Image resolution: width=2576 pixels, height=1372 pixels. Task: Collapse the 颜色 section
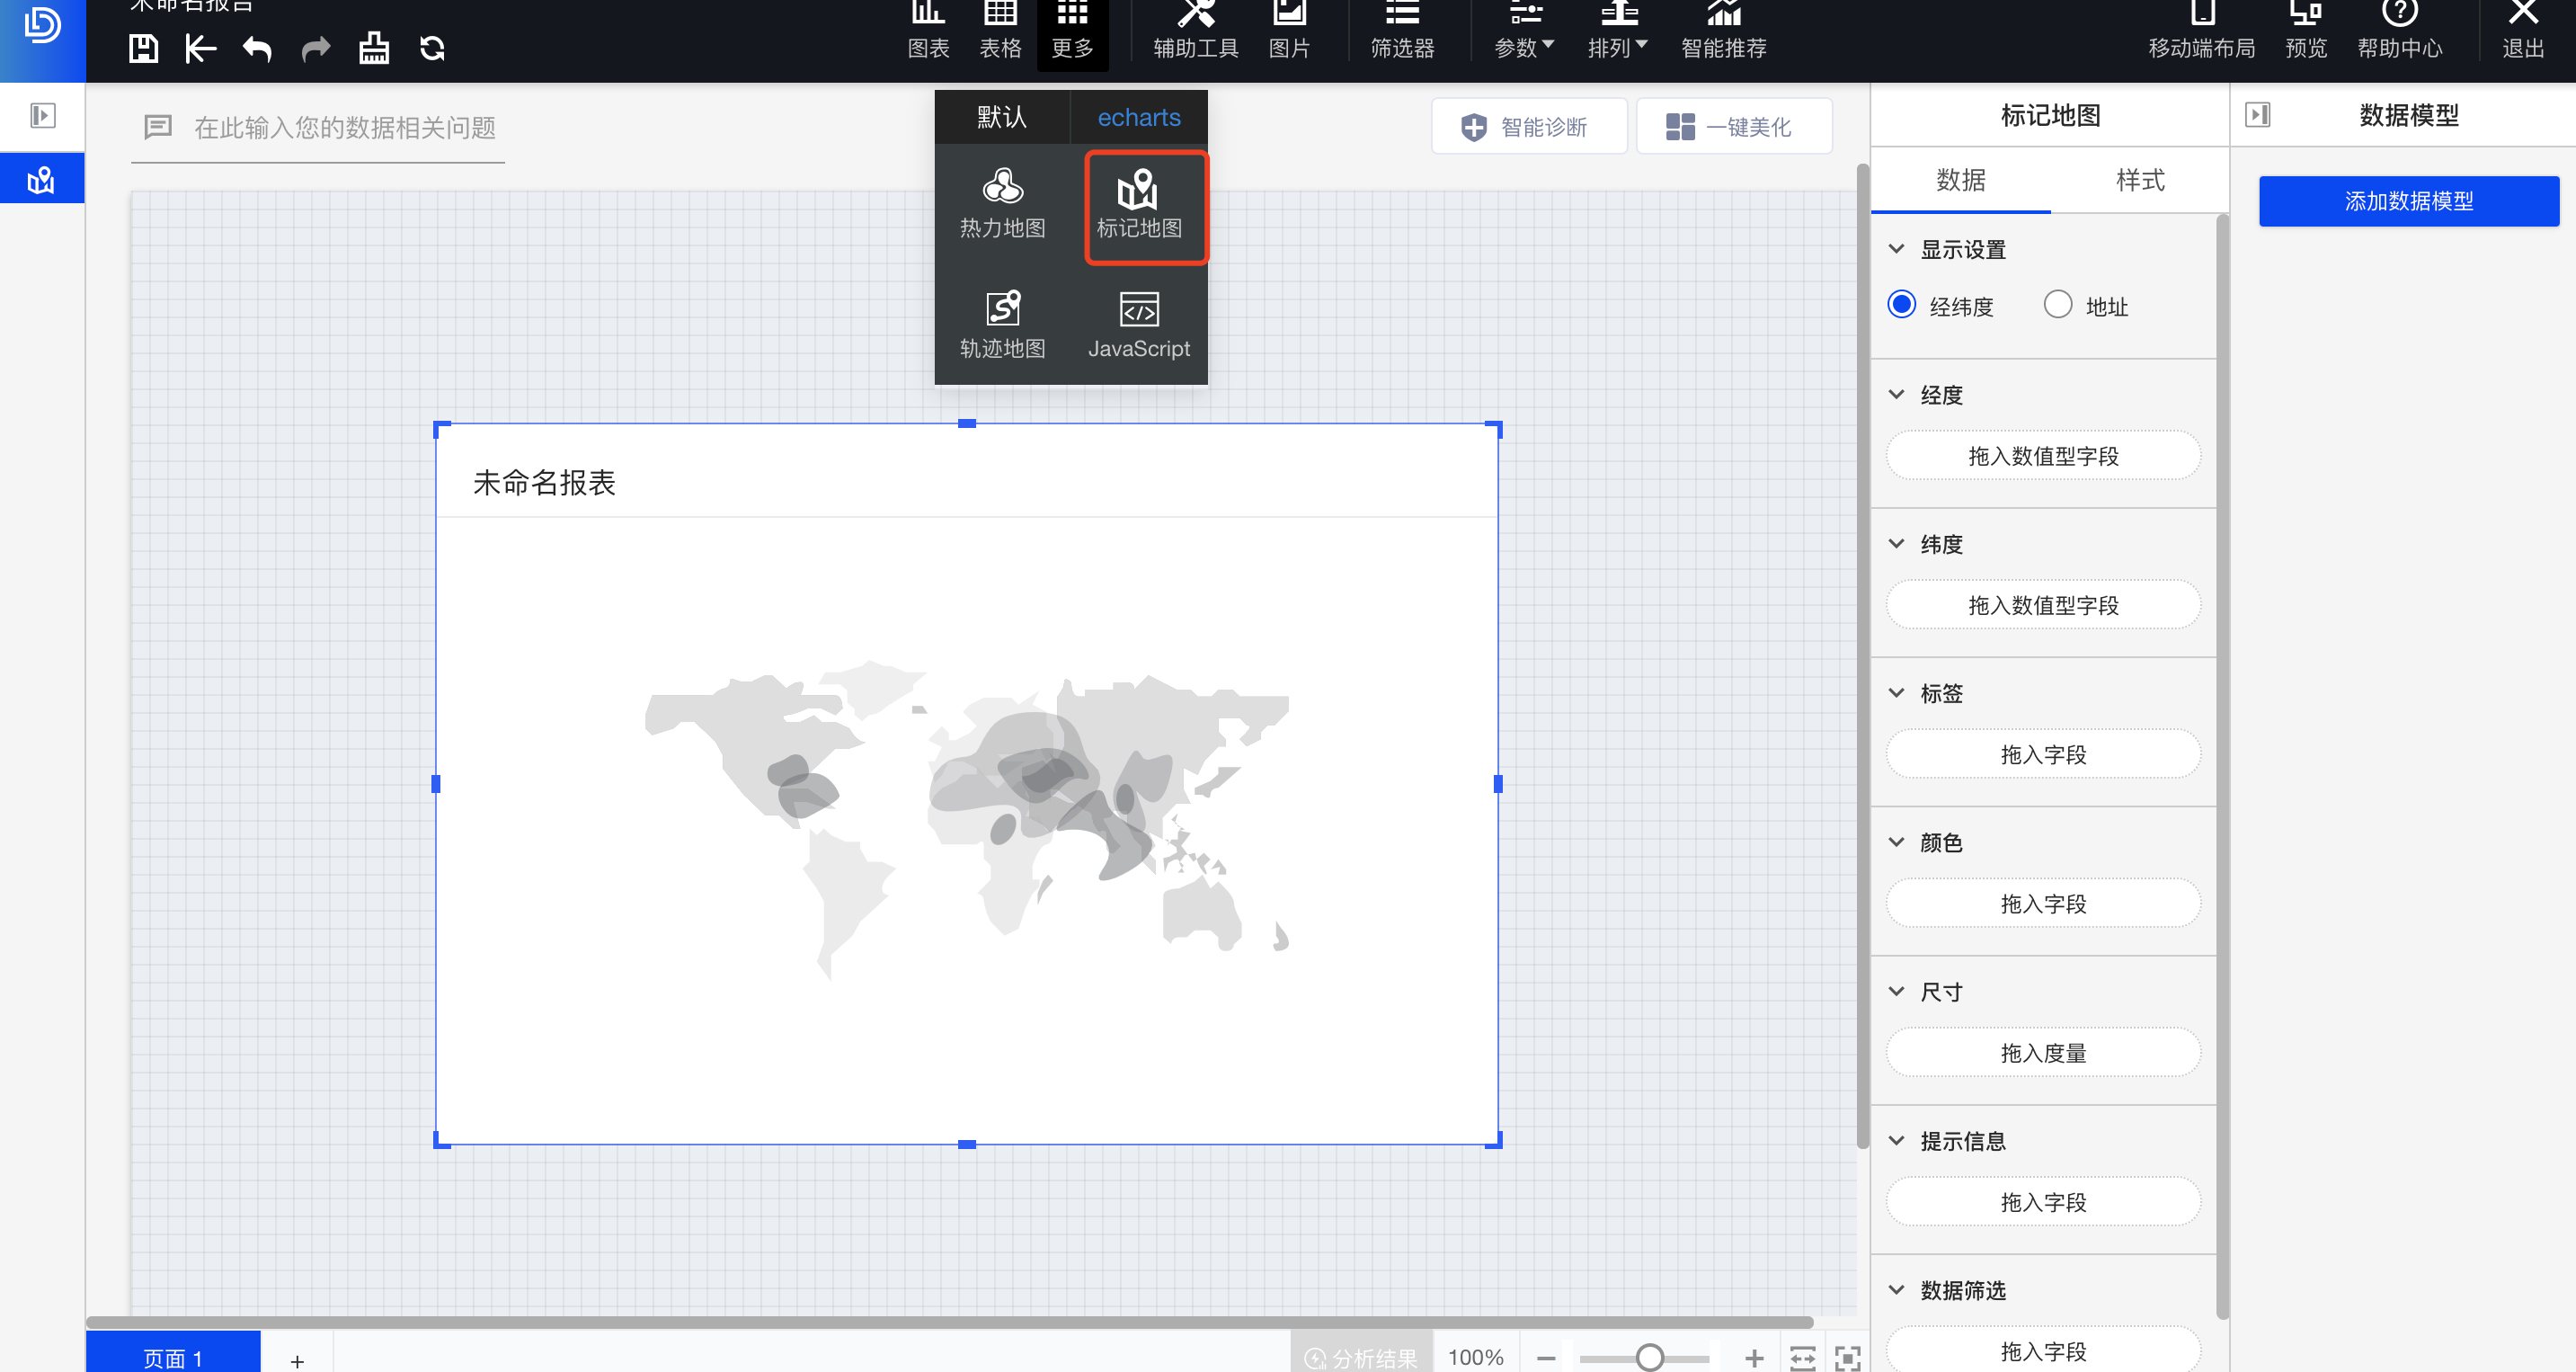[x=1896, y=842]
